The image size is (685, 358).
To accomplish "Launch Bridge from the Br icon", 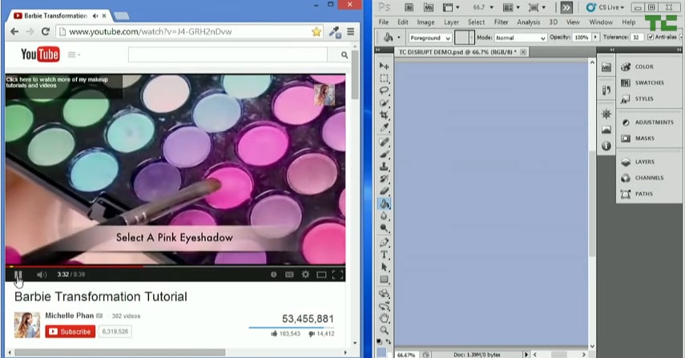I will point(409,7).
